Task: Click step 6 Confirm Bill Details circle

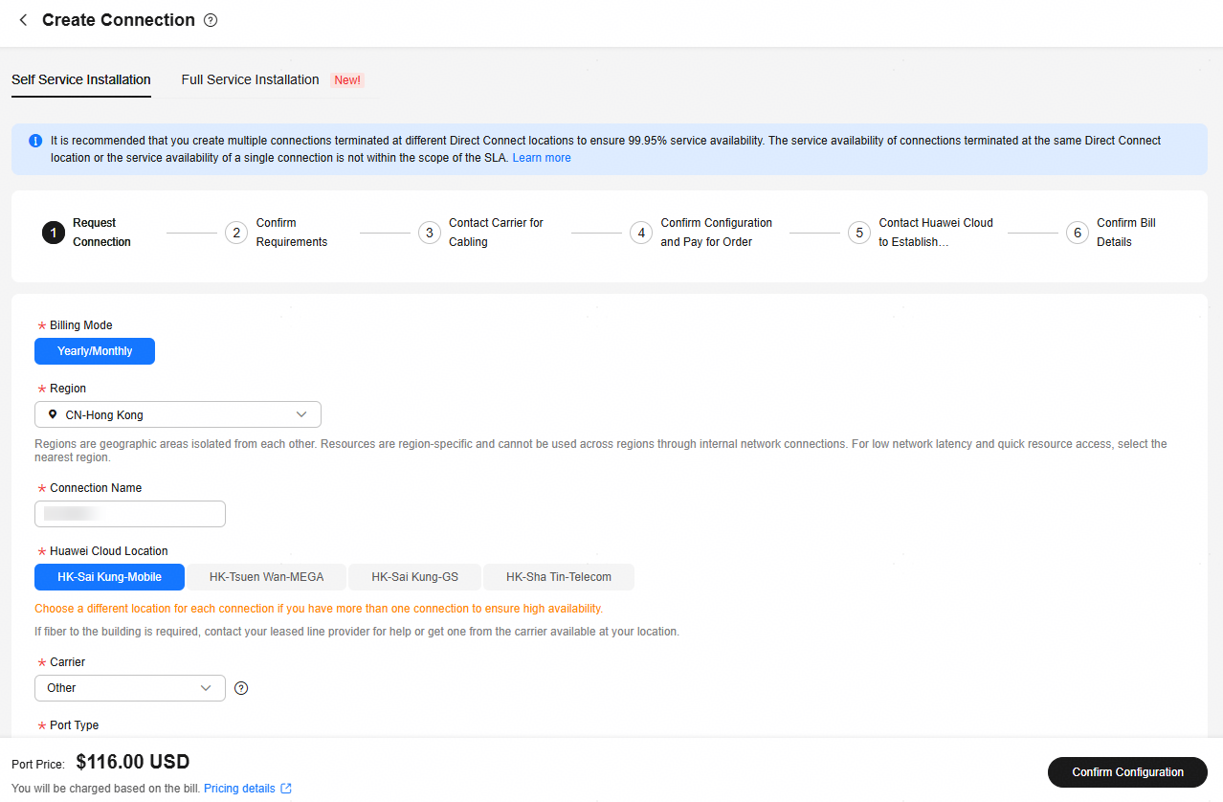Action: pyautogui.click(x=1077, y=233)
